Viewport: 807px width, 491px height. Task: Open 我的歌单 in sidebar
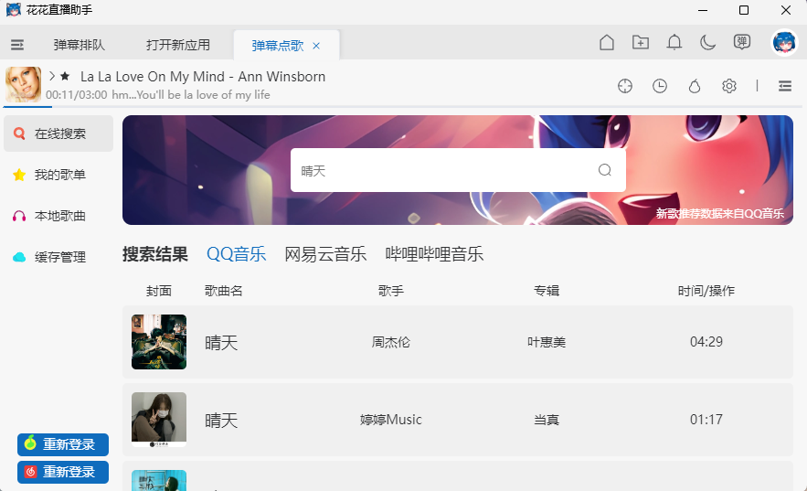(x=58, y=175)
